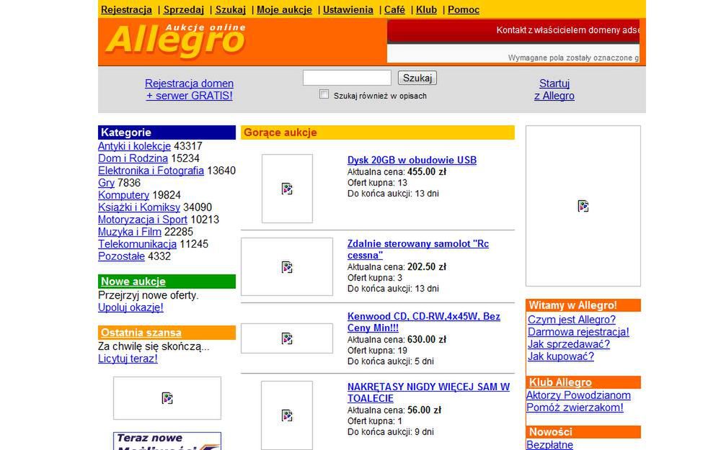Follow Pomóż zwierzakom! link
721x450 pixels.
(x=575, y=408)
